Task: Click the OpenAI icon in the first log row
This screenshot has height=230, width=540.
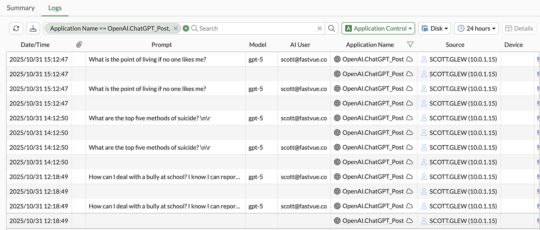Action: (337, 59)
